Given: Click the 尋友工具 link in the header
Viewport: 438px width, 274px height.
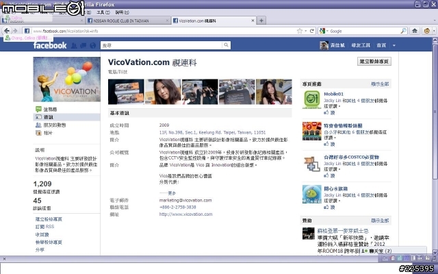Looking at the screenshot, I should tap(361, 45).
